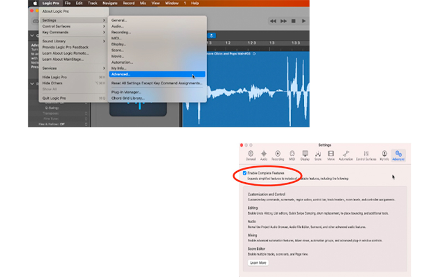Open the Fine Tune value stepper
The height and width of the screenshot is (277, 439).
click(x=86, y=119)
